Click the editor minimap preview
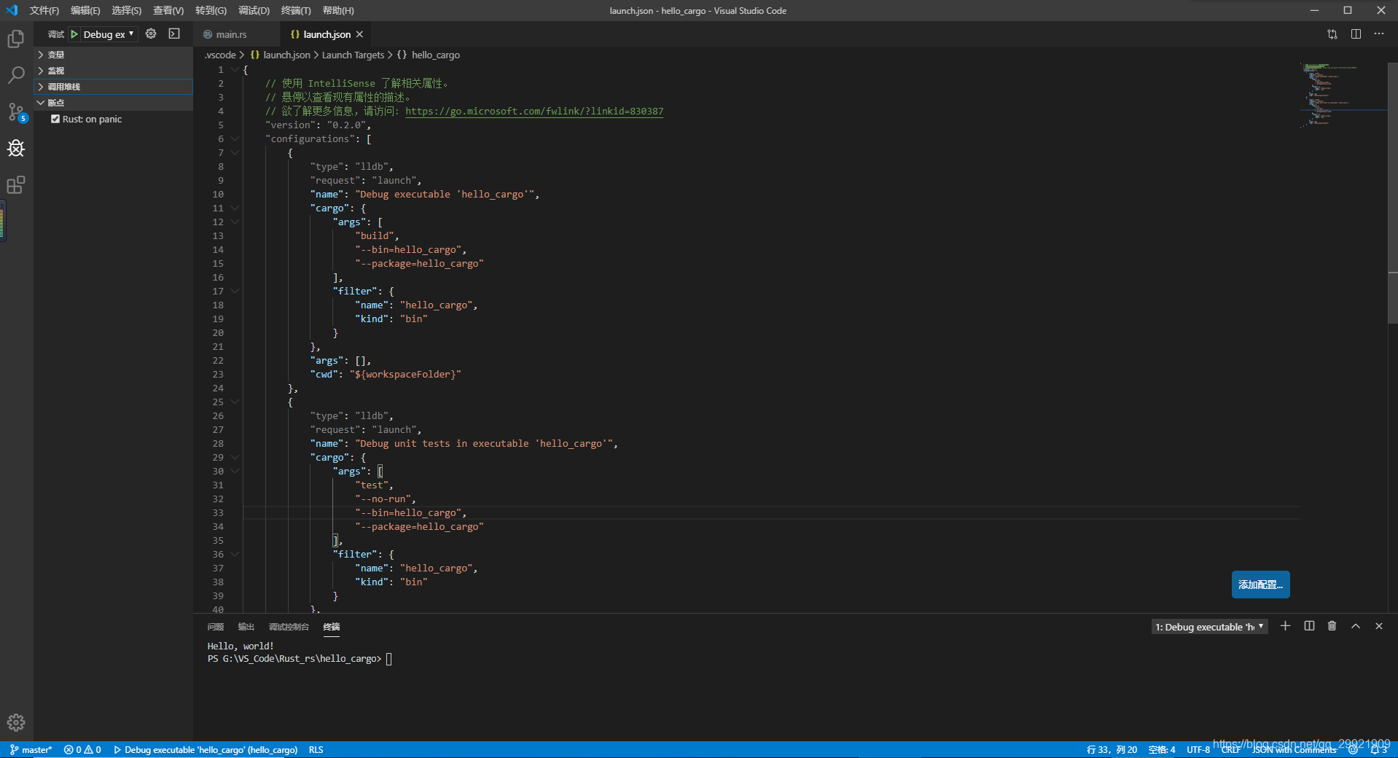Screen dimensions: 1398x758 pyautogui.click(x=1343, y=95)
